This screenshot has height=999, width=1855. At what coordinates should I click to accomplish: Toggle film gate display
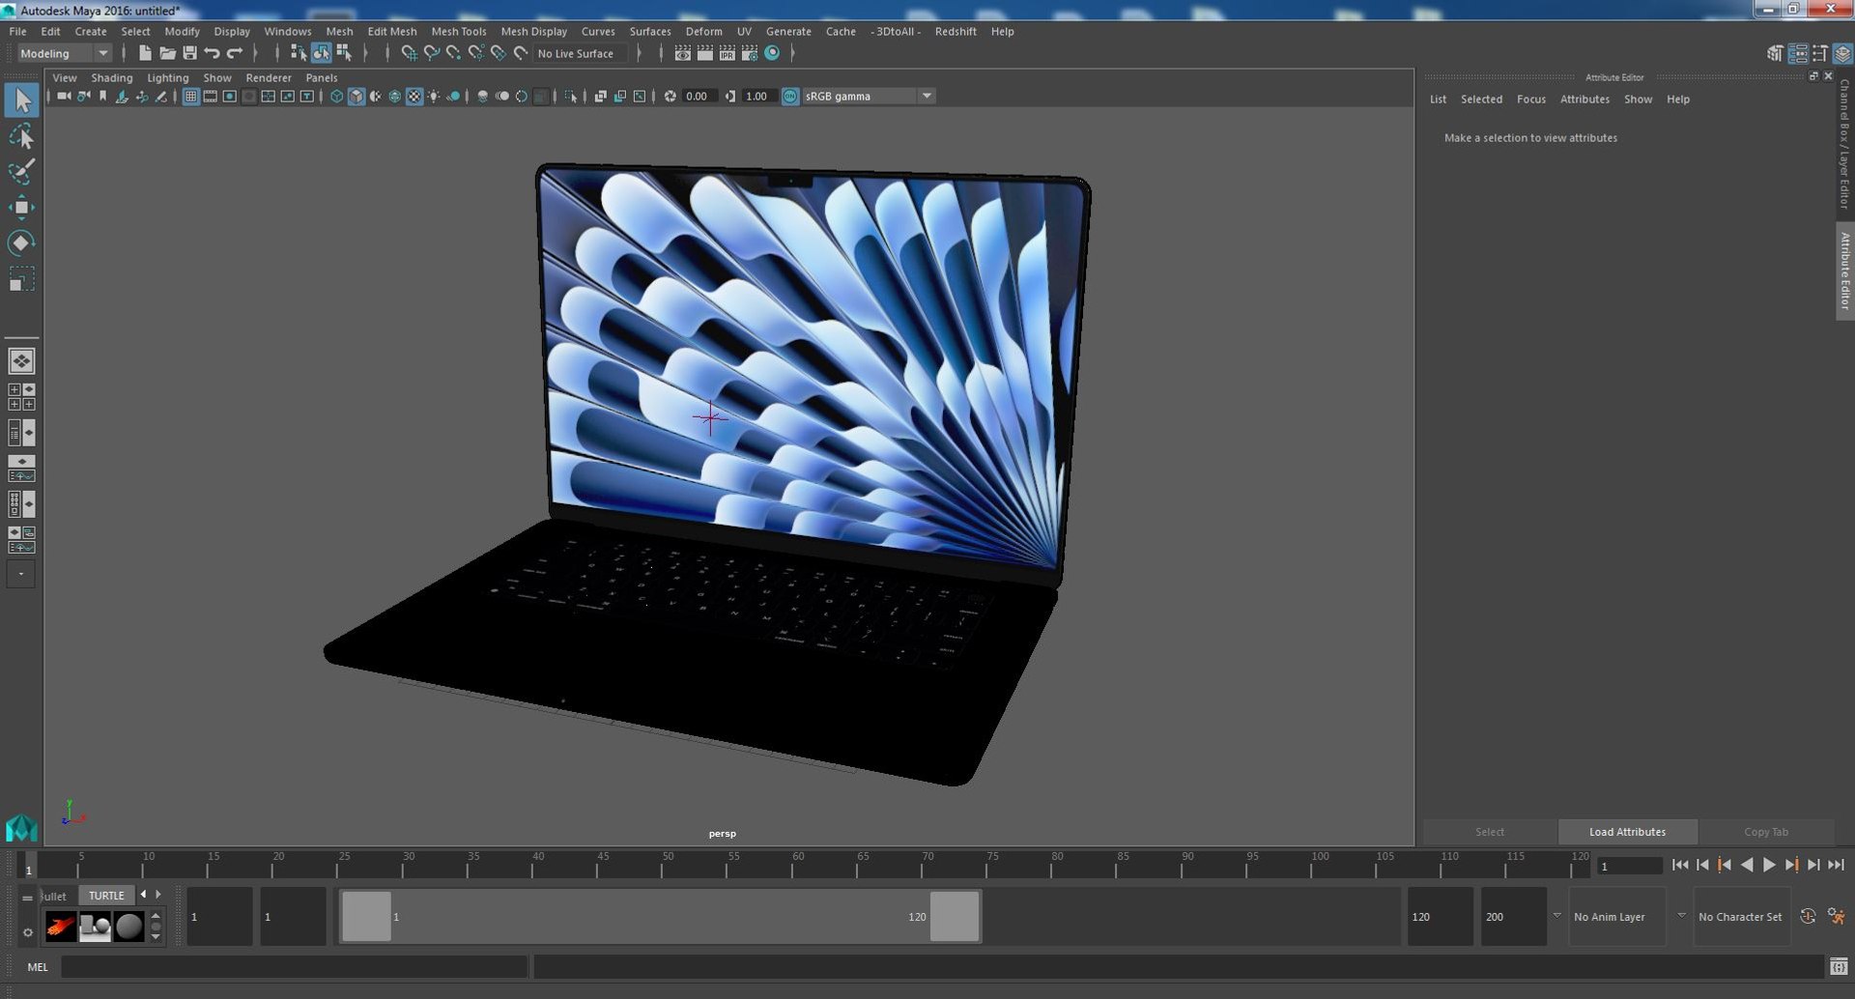point(210,96)
